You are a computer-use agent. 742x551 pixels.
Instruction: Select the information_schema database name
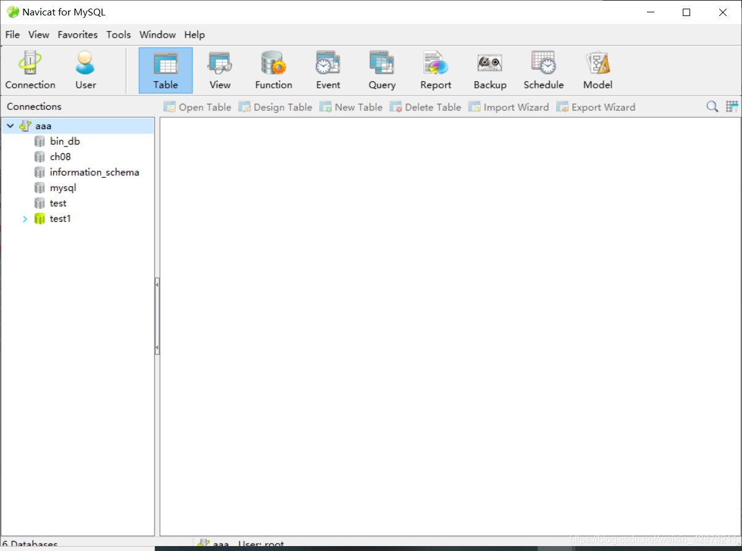94,172
